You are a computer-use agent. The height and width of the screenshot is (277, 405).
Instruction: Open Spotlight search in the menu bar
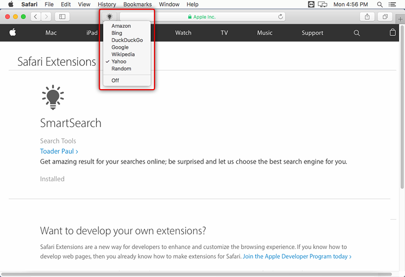(380, 5)
